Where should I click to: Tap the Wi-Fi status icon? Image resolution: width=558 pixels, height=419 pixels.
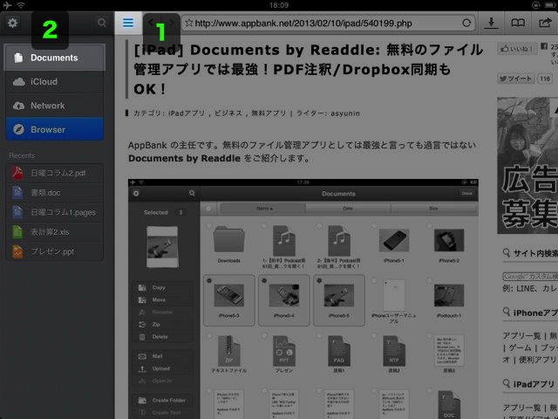[21, 5]
